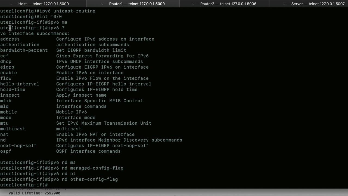Click the last empty config-if prompt
The image size is (348, 196).
coord(24,185)
